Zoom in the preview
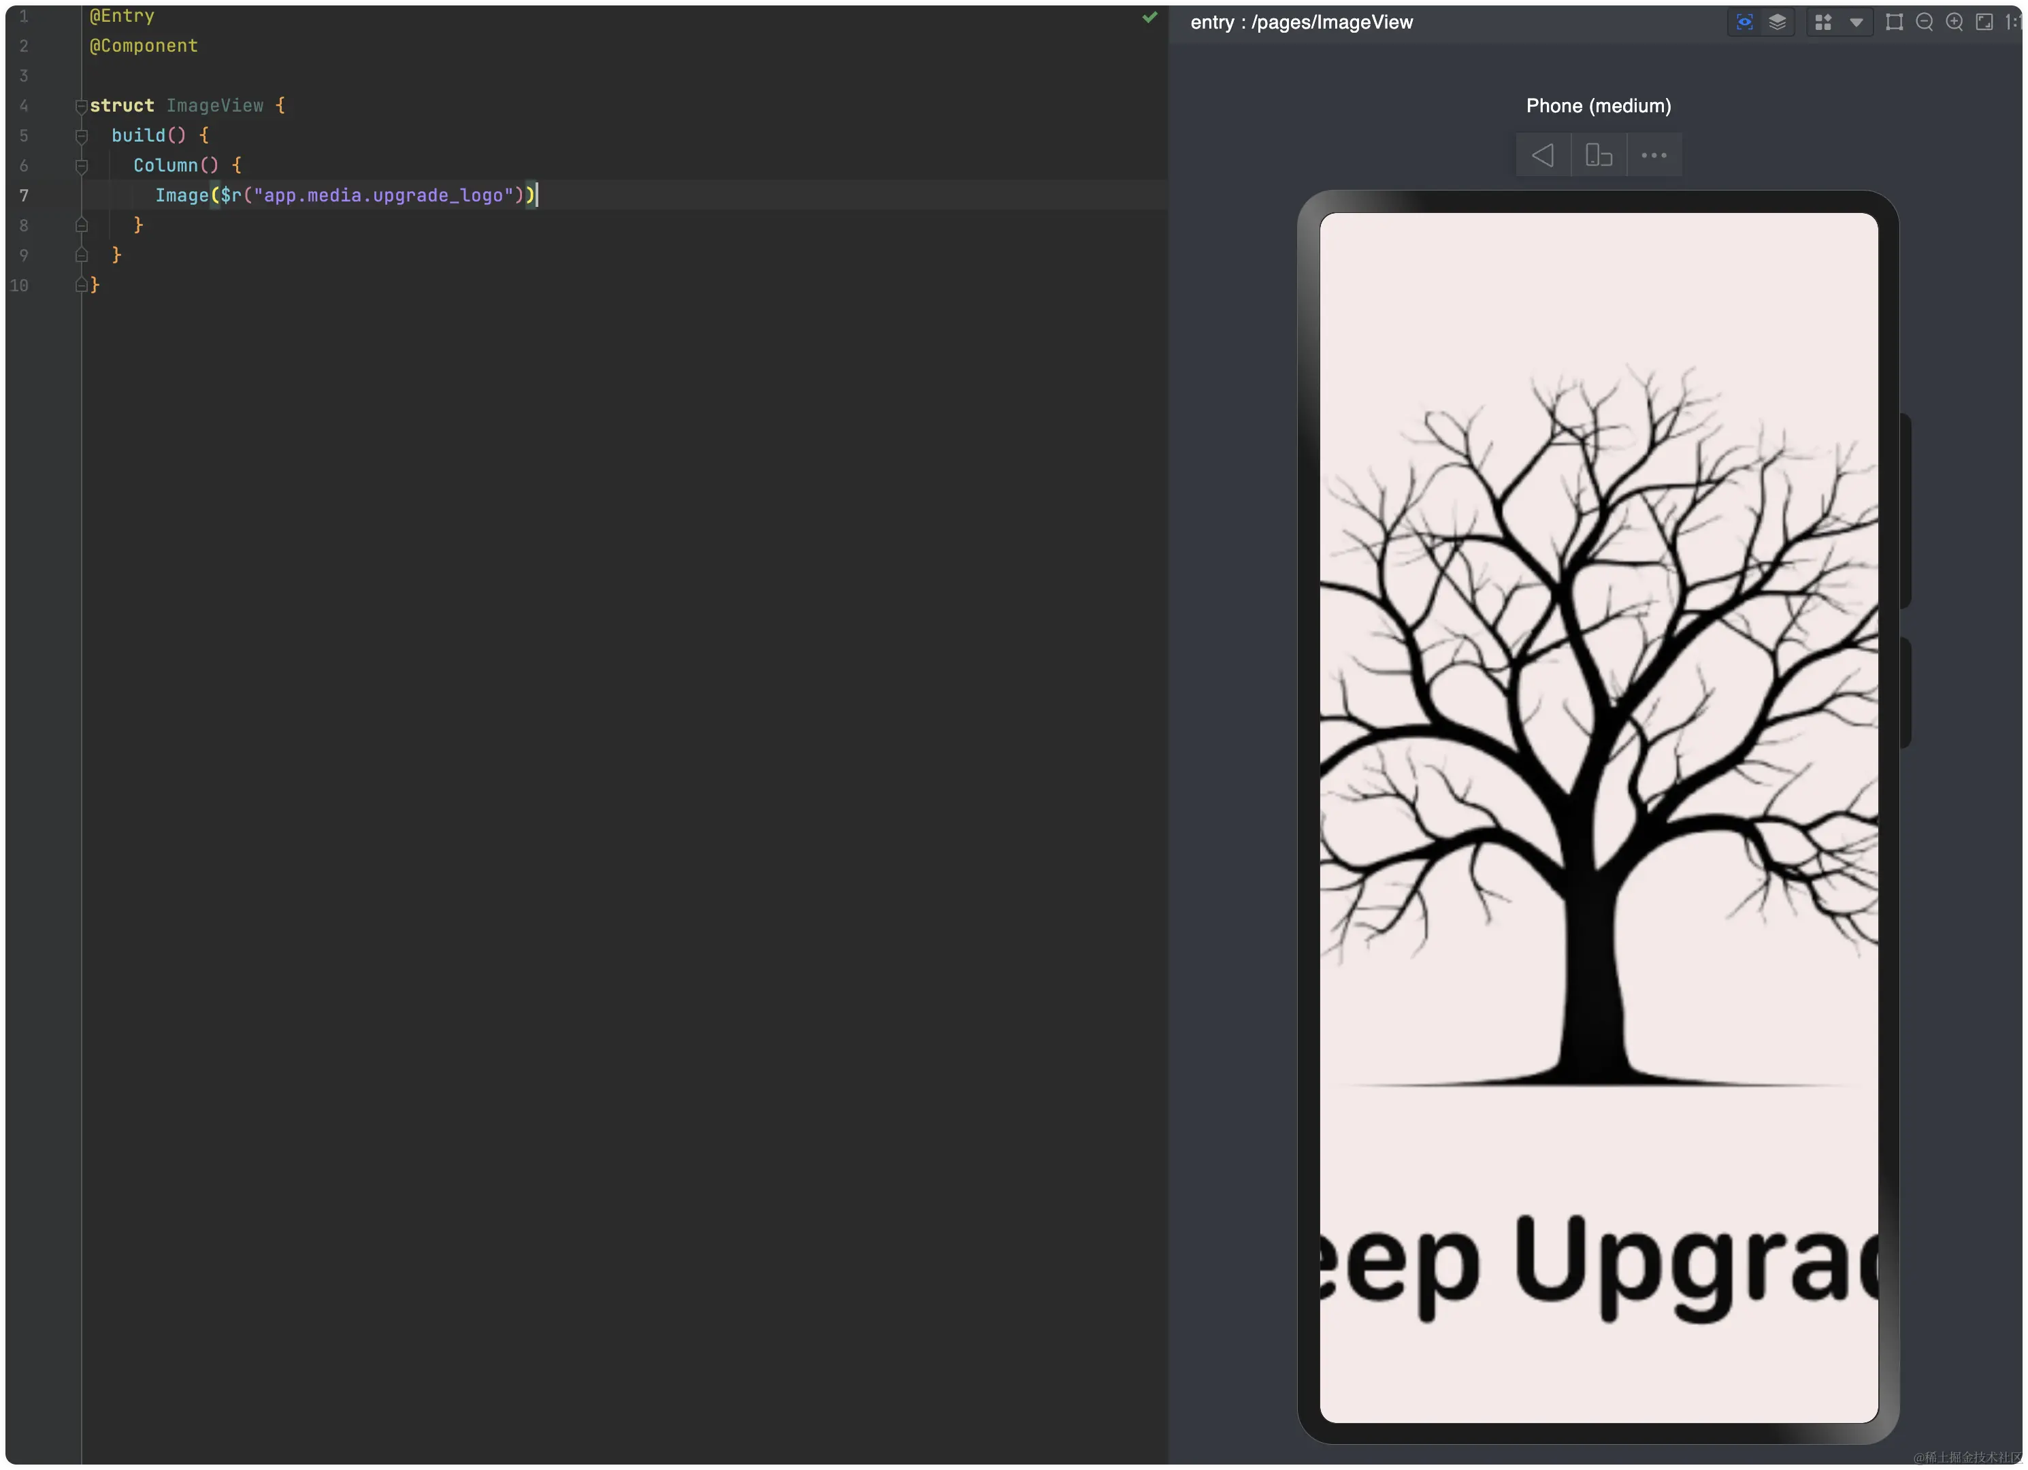This screenshot has width=2028, height=1470. [x=1955, y=22]
